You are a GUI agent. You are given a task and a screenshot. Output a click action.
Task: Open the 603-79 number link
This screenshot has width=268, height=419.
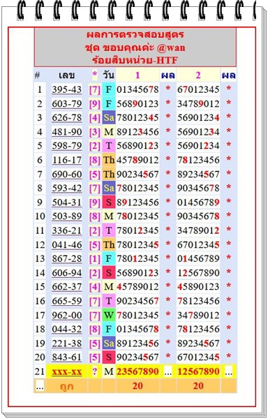(67, 103)
